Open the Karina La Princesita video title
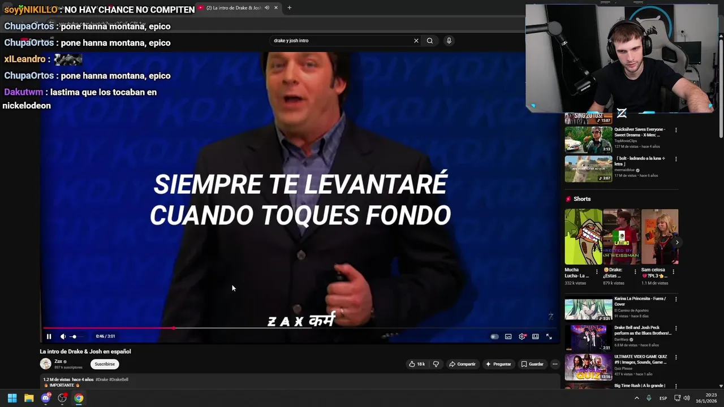 click(x=640, y=301)
